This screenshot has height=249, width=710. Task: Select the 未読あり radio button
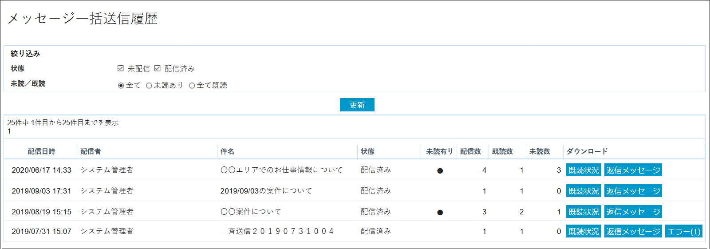149,86
